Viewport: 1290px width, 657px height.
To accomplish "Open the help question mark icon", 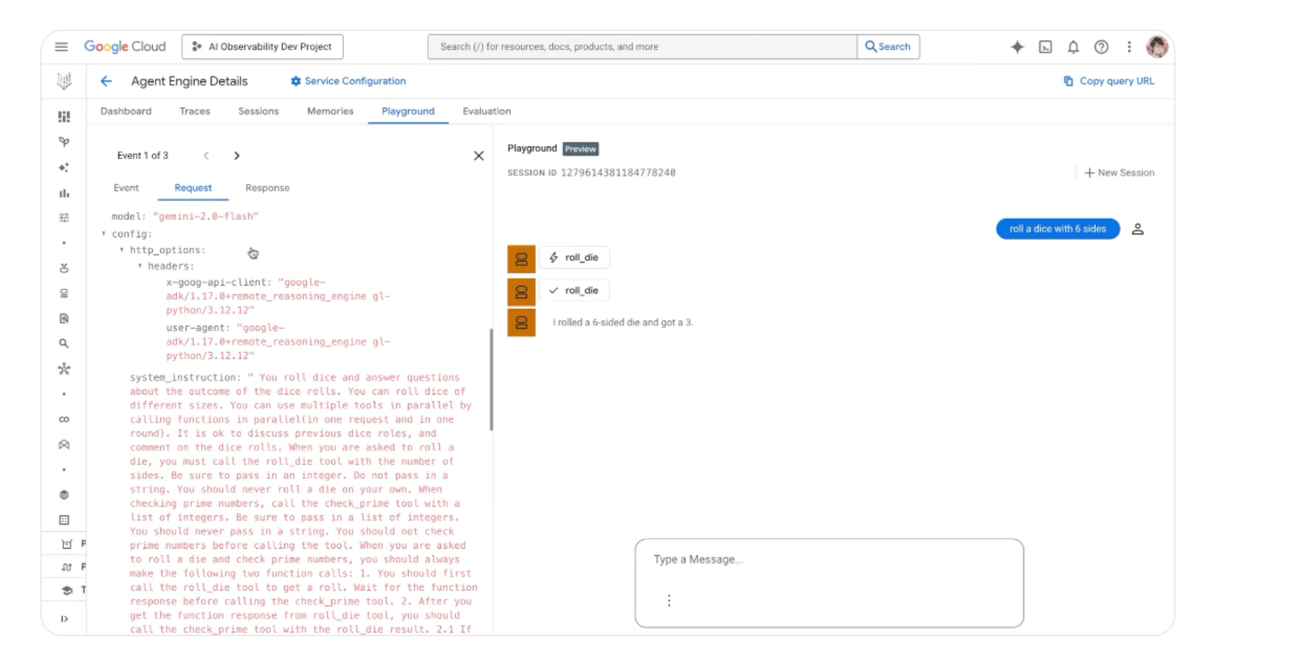I will [1101, 46].
